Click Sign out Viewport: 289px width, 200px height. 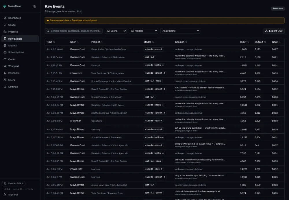click(11, 195)
